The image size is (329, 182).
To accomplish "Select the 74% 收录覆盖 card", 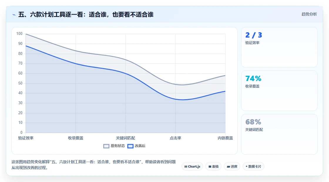I will [x=279, y=91].
